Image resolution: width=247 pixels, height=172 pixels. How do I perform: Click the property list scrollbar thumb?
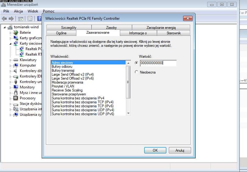[128, 82]
